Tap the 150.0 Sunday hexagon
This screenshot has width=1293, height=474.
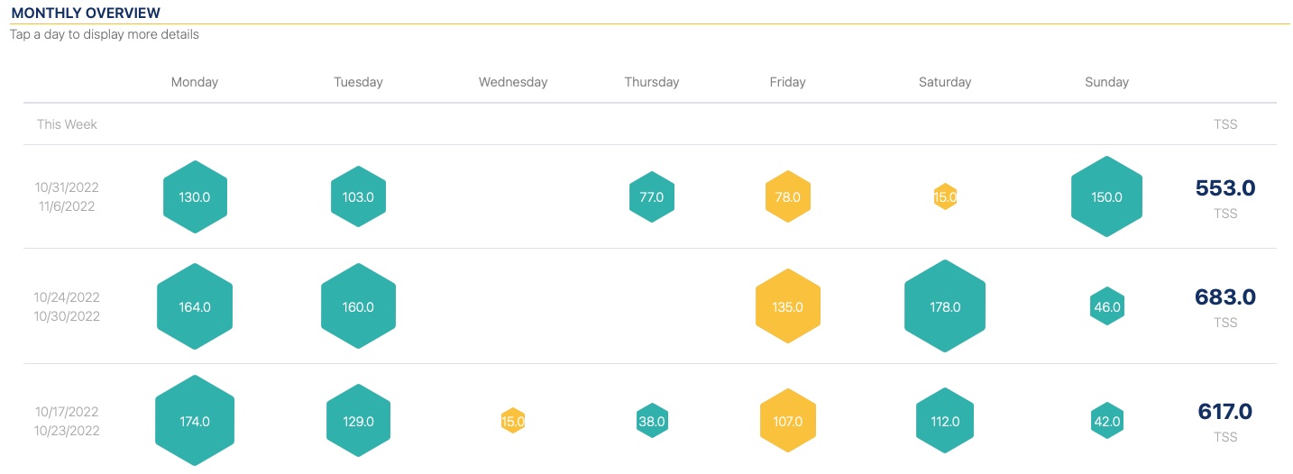(x=1106, y=196)
